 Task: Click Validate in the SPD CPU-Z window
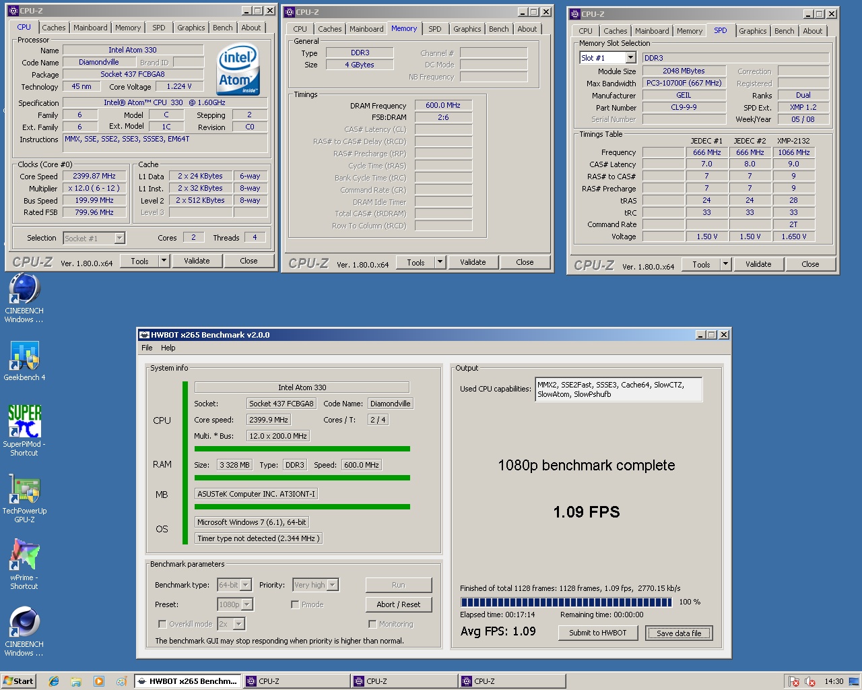758,264
